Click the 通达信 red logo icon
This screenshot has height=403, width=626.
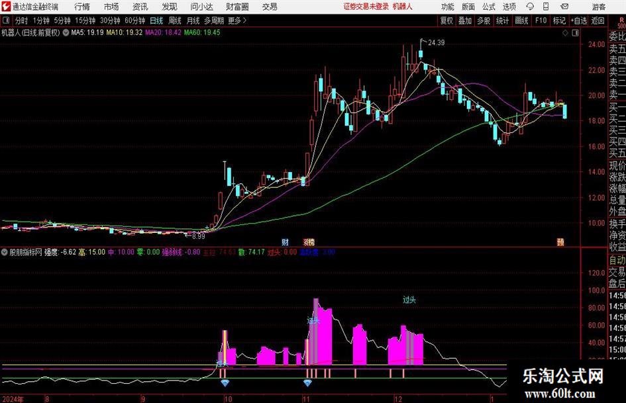pyautogui.click(x=6, y=7)
